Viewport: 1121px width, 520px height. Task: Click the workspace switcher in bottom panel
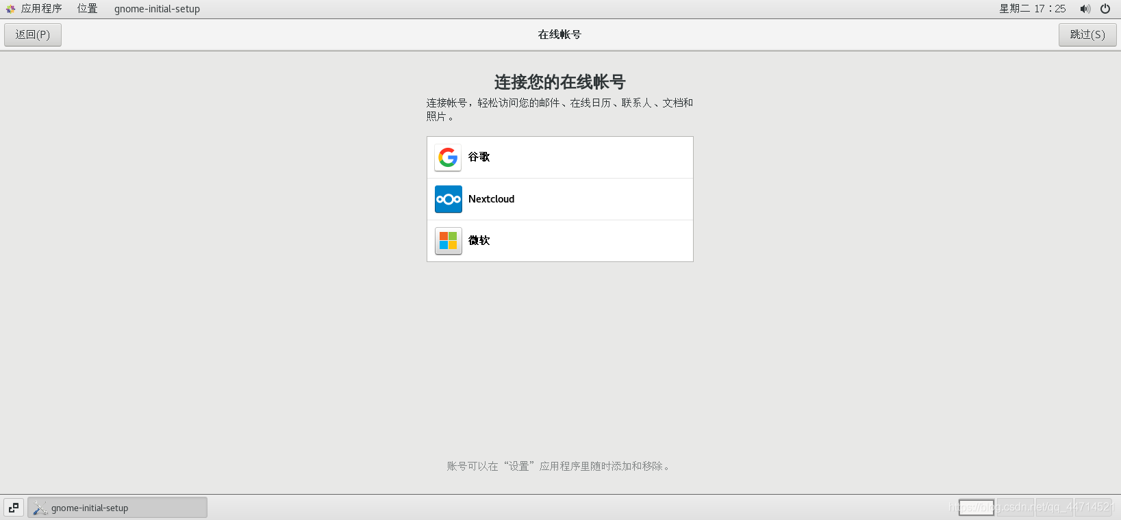point(1035,508)
